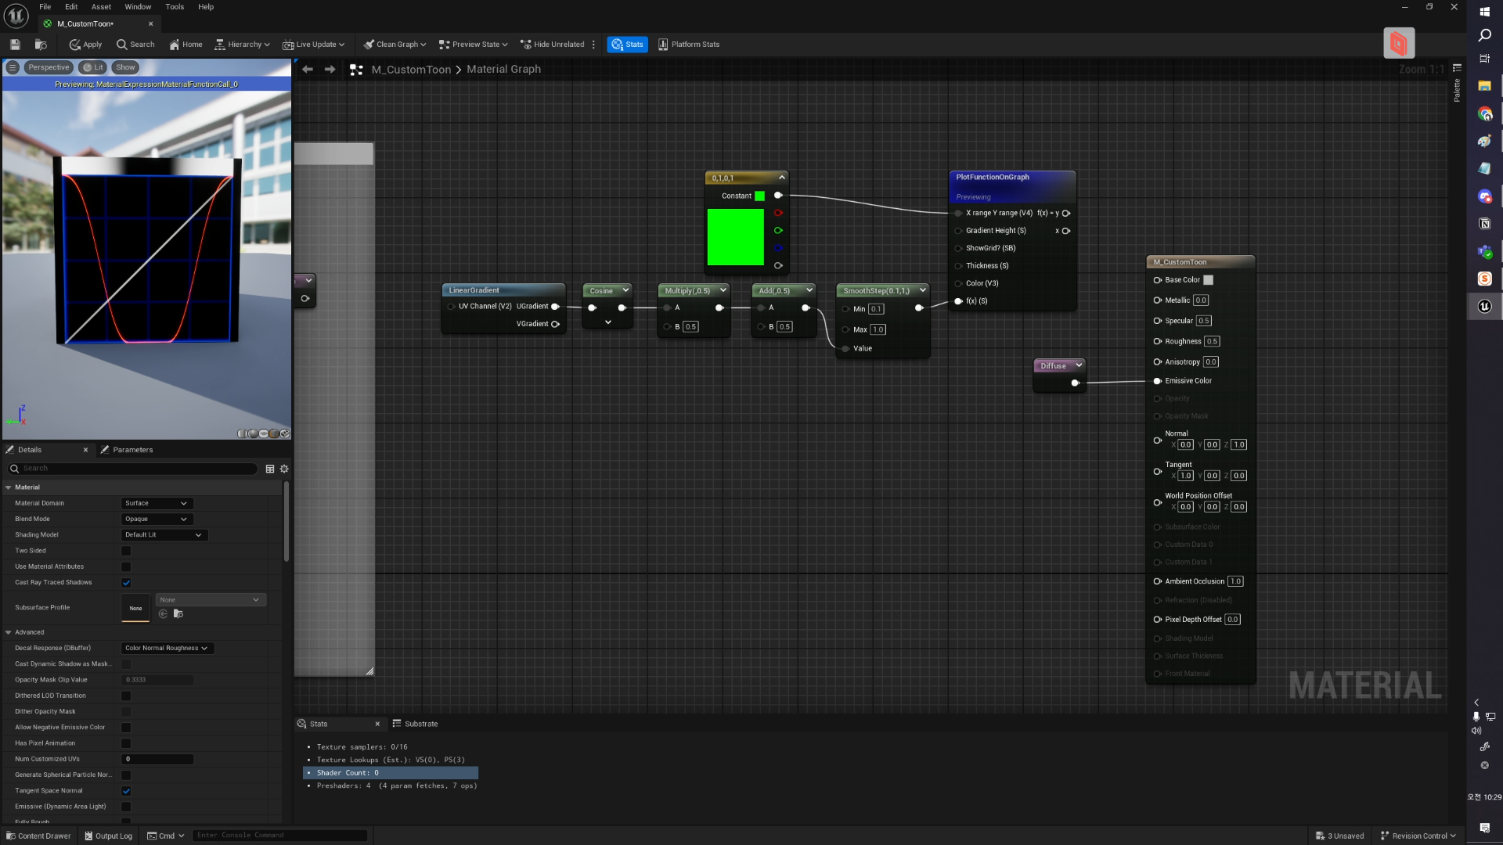Screen dimensions: 1503x845
Task: Click Details search settings gear icon
Action: point(284,469)
